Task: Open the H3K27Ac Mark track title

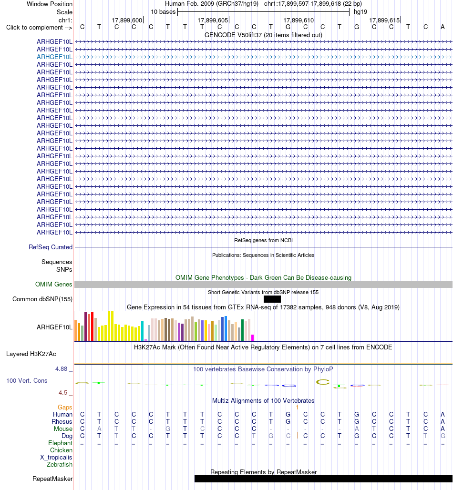Action: click(263, 347)
